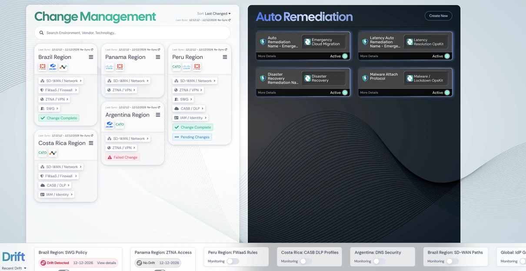Screen dimensions: 526x271
Task: Expand SWG in Peru Region
Action: click(x=183, y=99)
